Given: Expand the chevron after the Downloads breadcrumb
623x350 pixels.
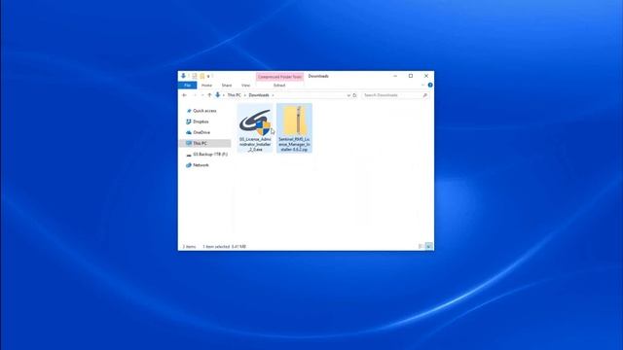Looking at the screenshot, I should 273,95.
